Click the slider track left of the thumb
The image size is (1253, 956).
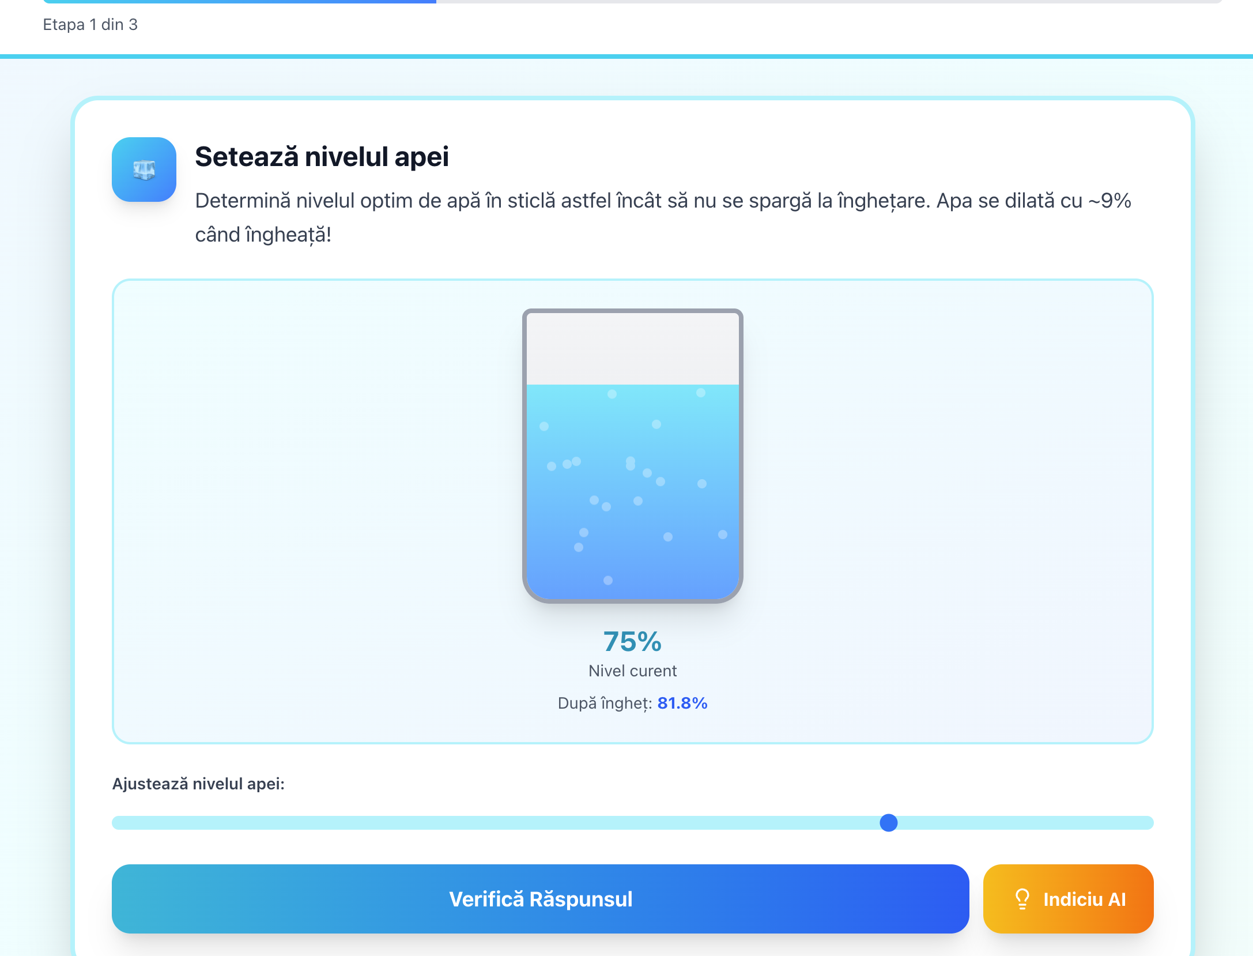coord(496,823)
